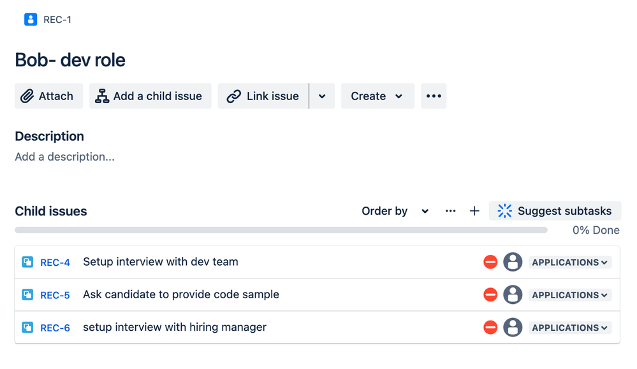Screen dimensions: 637x369
Task: Click the assignee avatar for REC-6
Action: tap(513, 328)
